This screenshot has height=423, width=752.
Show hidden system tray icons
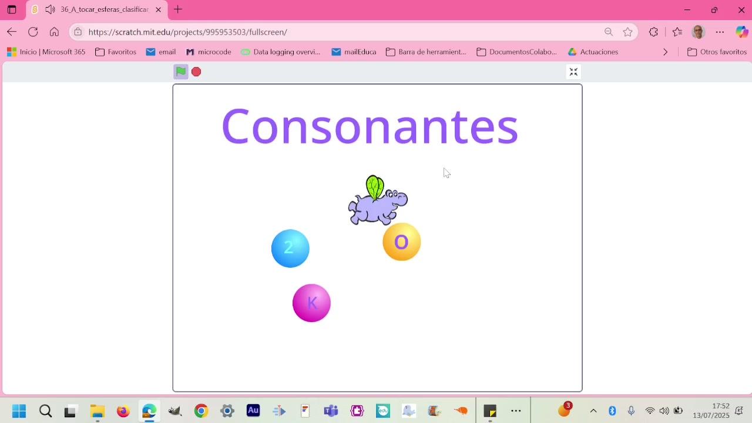point(593,411)
